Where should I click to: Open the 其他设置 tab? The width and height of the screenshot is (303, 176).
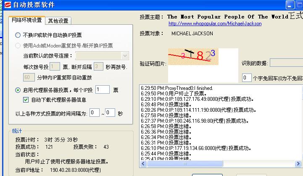[x=58, y=21]
